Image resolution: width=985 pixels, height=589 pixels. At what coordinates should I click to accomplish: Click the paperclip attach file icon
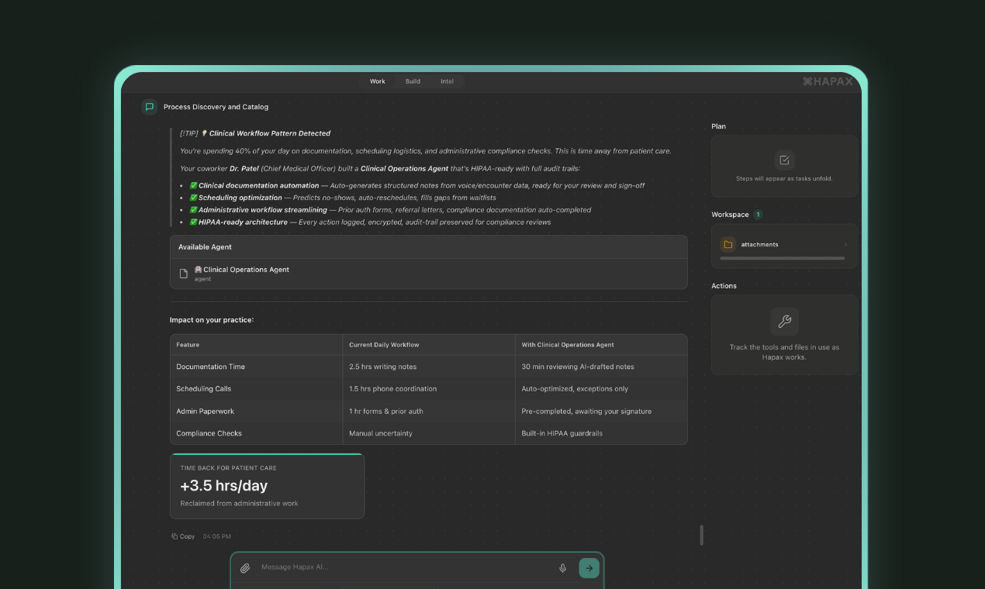(245, 568)
